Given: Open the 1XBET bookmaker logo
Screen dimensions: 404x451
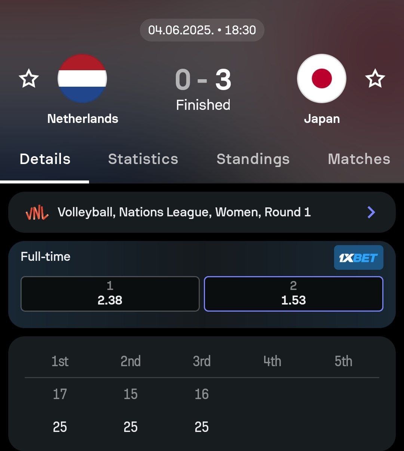Looking at the screenshot, I should tap(358, 257).
